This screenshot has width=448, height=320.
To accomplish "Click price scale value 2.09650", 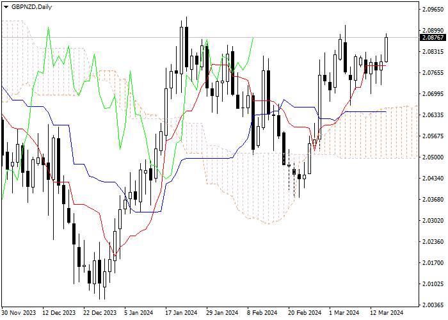I will coord(433,10).
